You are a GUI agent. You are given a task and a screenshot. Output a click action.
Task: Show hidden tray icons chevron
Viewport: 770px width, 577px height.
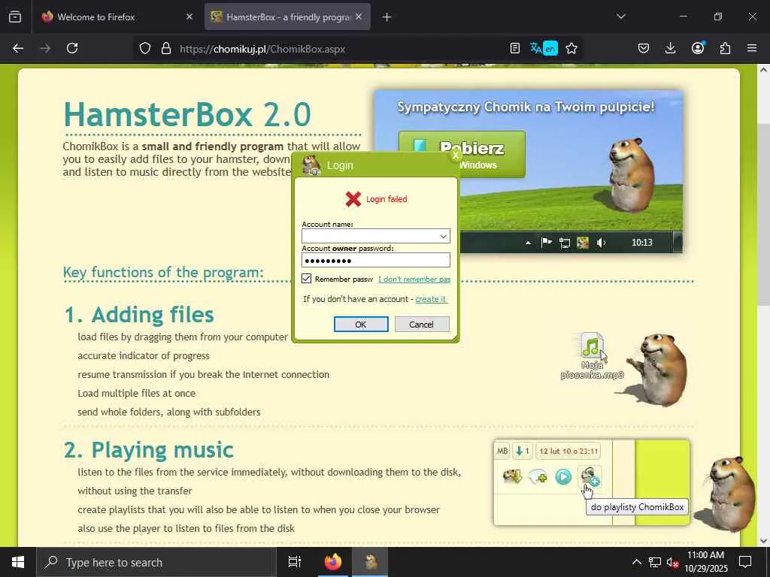636,562
